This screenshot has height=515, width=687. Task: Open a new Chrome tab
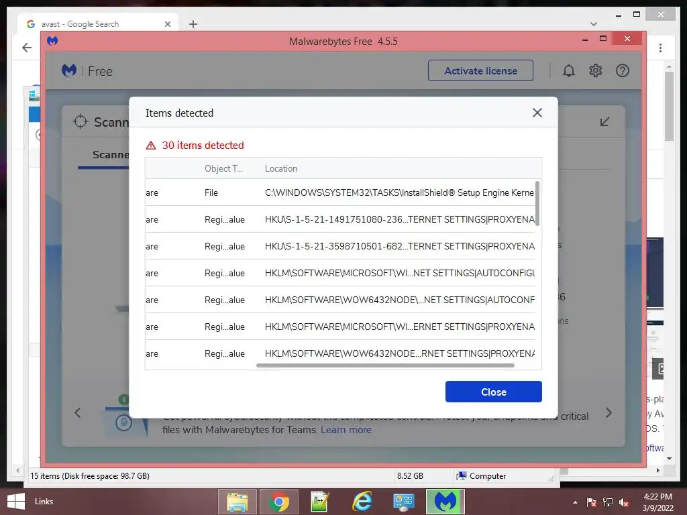pos(193,24)
